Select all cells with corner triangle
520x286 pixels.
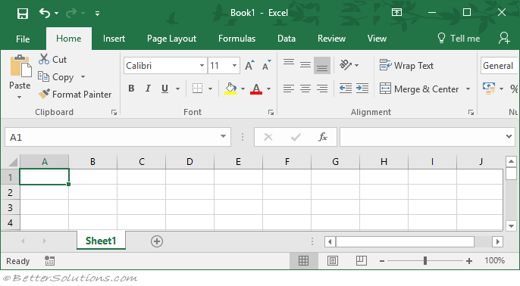click(x=12, y=162)
